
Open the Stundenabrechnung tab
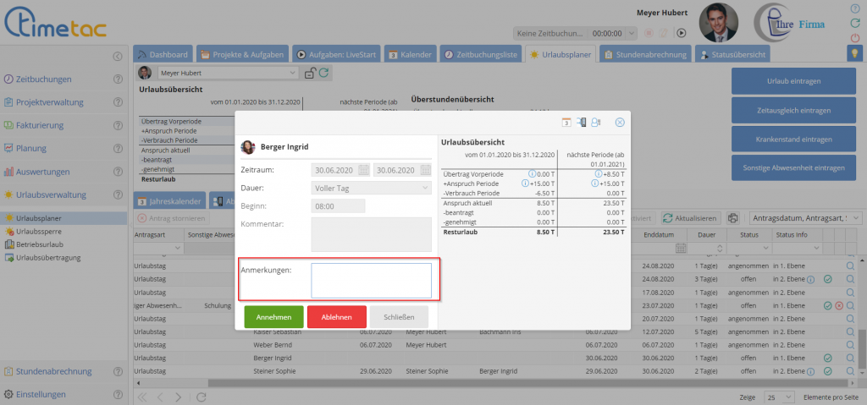point(646,54)
